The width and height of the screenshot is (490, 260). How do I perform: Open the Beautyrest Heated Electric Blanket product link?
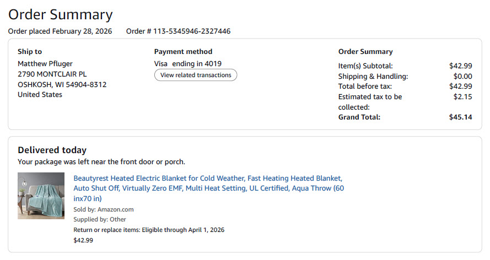(x=208, y=188)
